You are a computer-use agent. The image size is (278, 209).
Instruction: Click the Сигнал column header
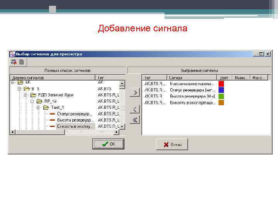click(x=192, y=78)
